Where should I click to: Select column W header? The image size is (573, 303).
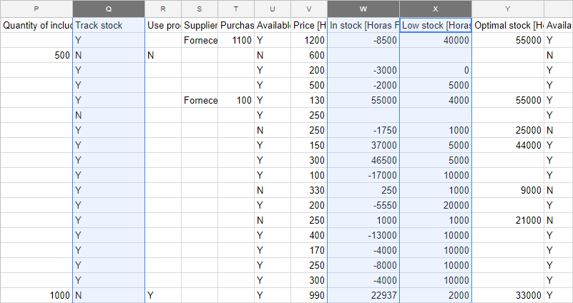pos(363,9)
